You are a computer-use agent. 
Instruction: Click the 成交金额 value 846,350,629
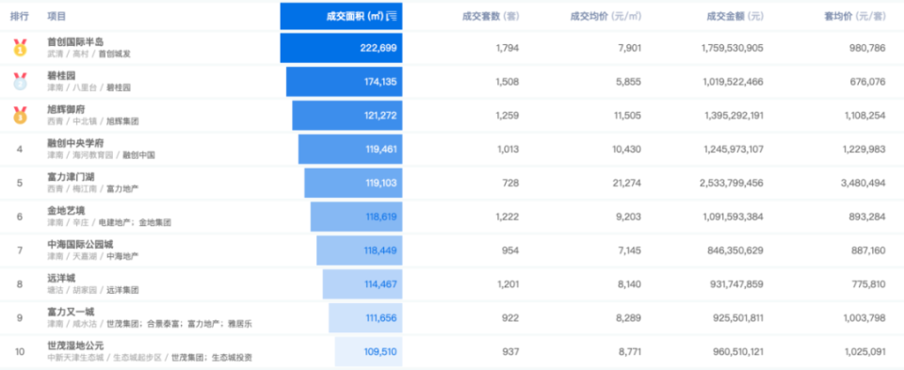point(737,250)
